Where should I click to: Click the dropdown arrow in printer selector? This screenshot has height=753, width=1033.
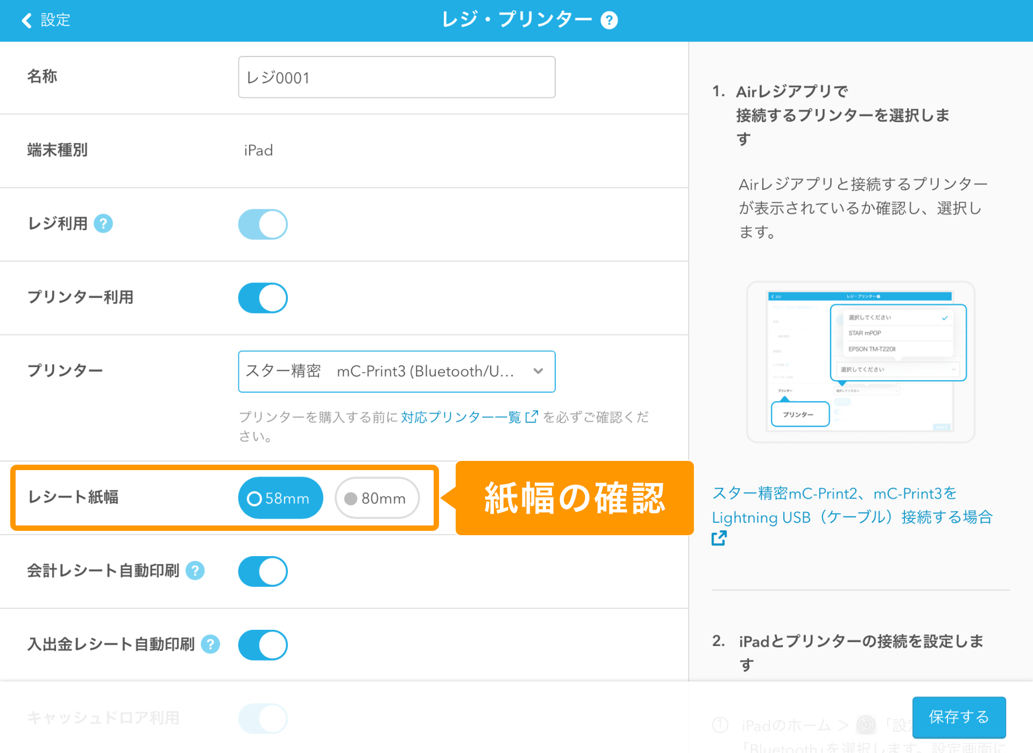point(538,371)
